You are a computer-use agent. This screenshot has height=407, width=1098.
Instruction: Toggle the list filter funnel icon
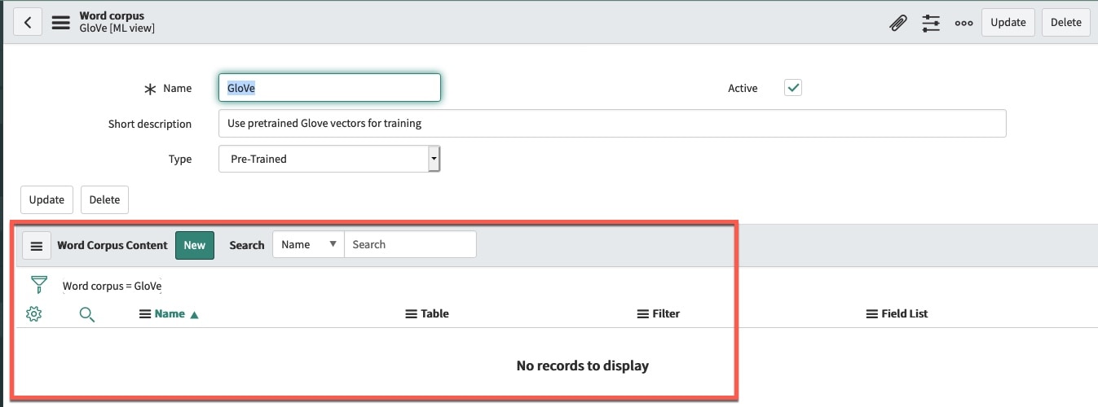click(x=39, y=285)
